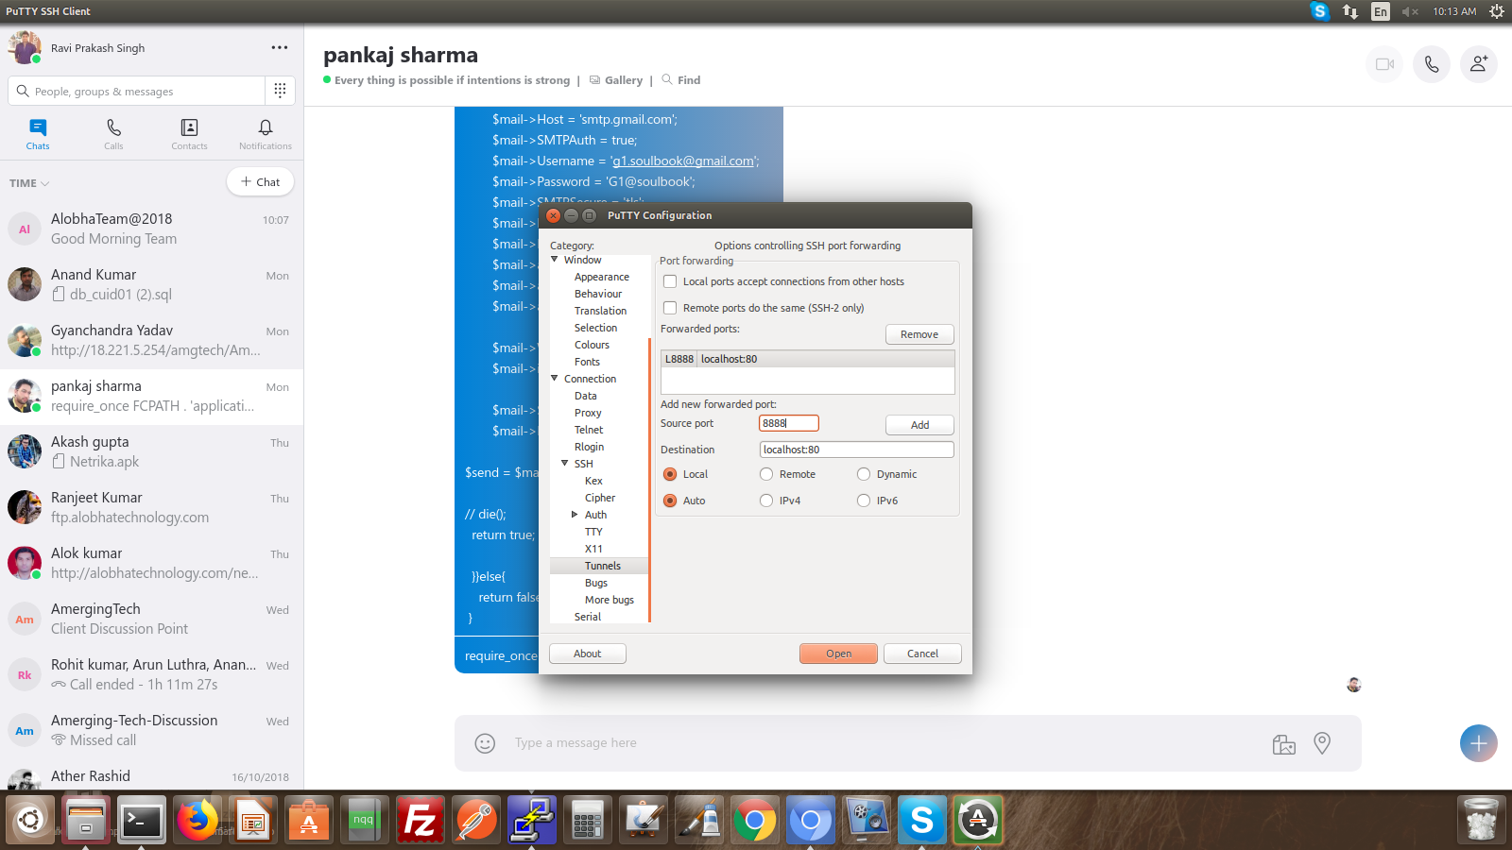Launch Terminal from the dock
Viewport: 1512px width, 850px height.
142,820
